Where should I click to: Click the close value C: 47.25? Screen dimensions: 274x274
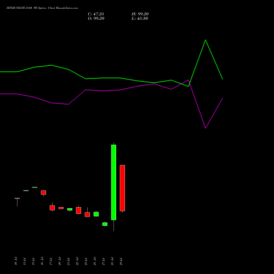tap(96, 14)
